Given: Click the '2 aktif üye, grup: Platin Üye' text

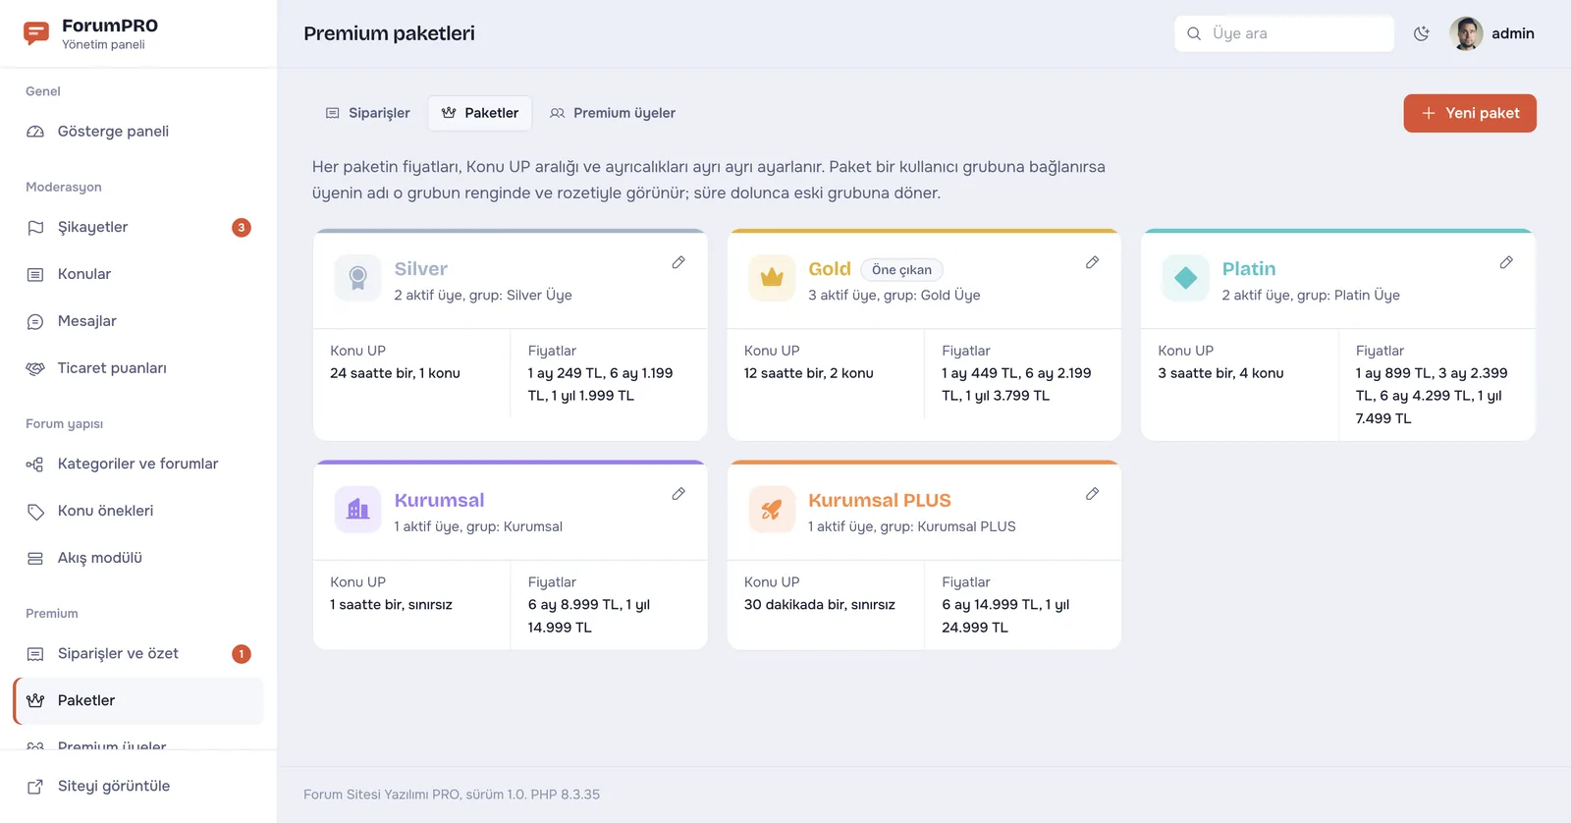Looking at the screenshot, I should (x=1311, y=296).
